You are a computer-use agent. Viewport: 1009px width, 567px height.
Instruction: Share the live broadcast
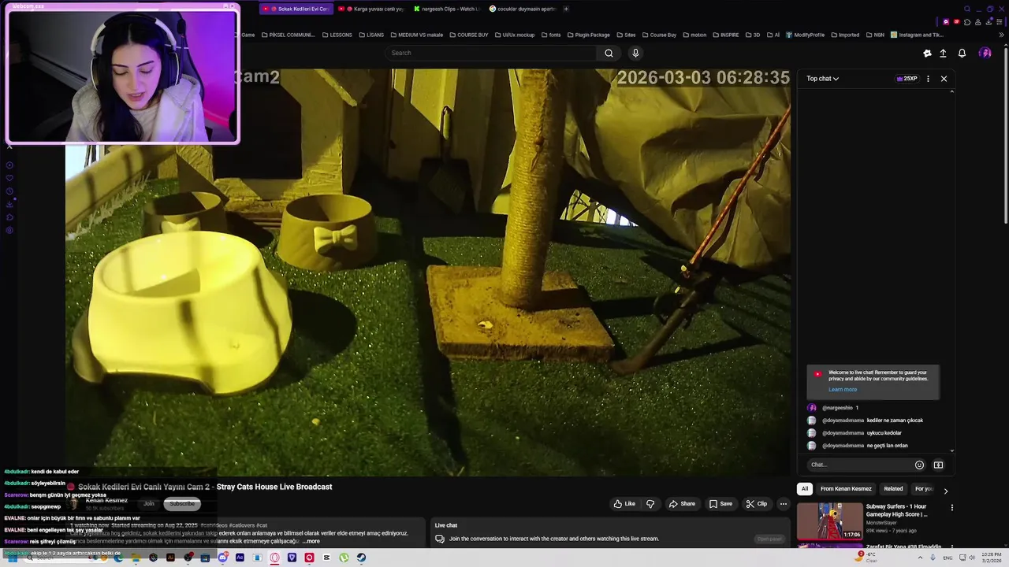point(682,504)
